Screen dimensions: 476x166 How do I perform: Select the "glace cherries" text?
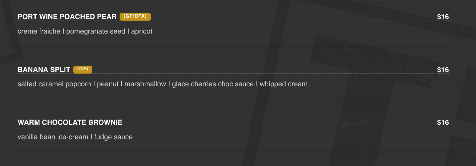click(194, 84)
